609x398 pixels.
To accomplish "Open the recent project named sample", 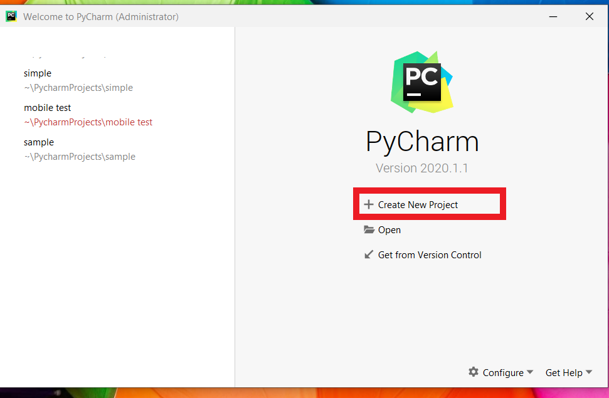I will (x=39, y=142).
